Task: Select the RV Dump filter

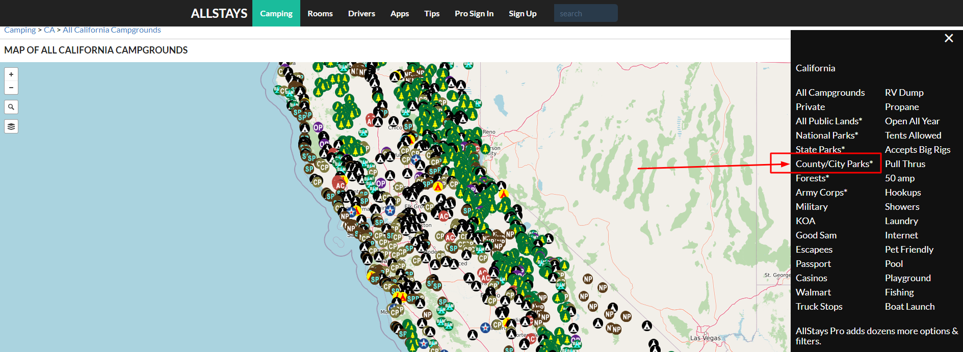Action: click(904, 93)
